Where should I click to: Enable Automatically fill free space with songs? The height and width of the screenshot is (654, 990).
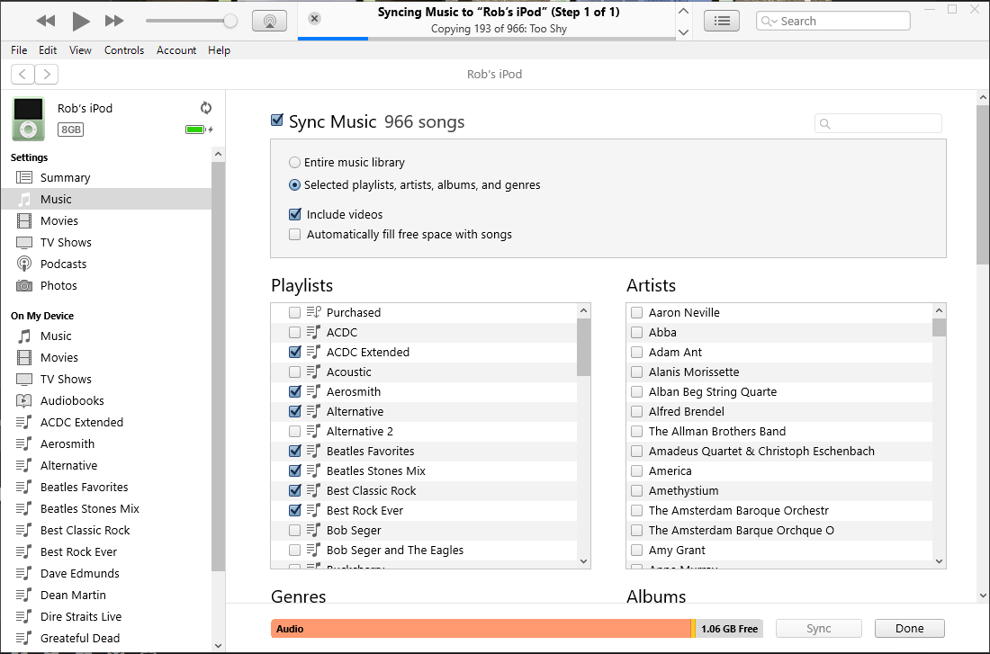[x=295, y=234]
